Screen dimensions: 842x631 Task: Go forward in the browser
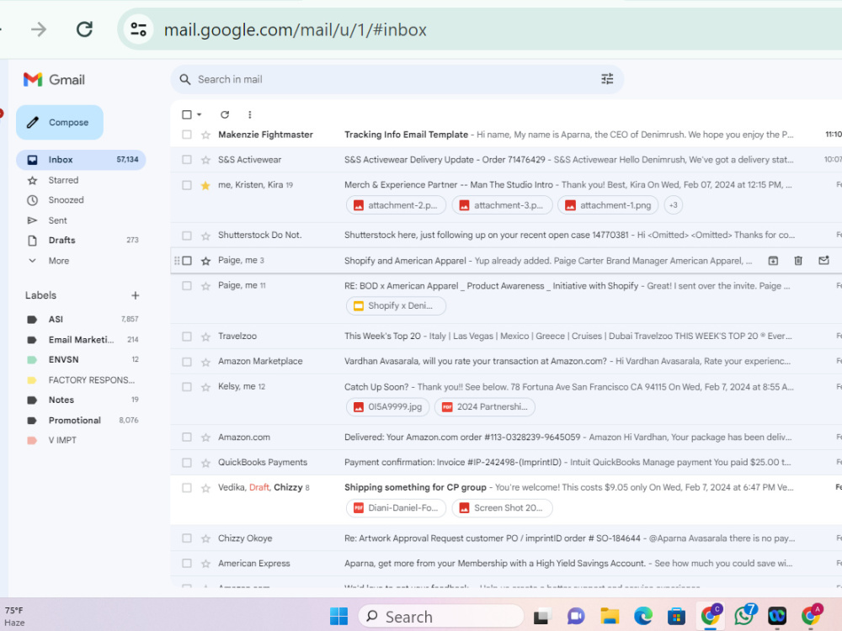tap(39, 29)
